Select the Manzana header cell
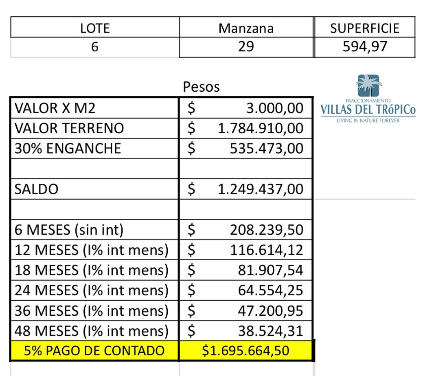 pos(246,28)
